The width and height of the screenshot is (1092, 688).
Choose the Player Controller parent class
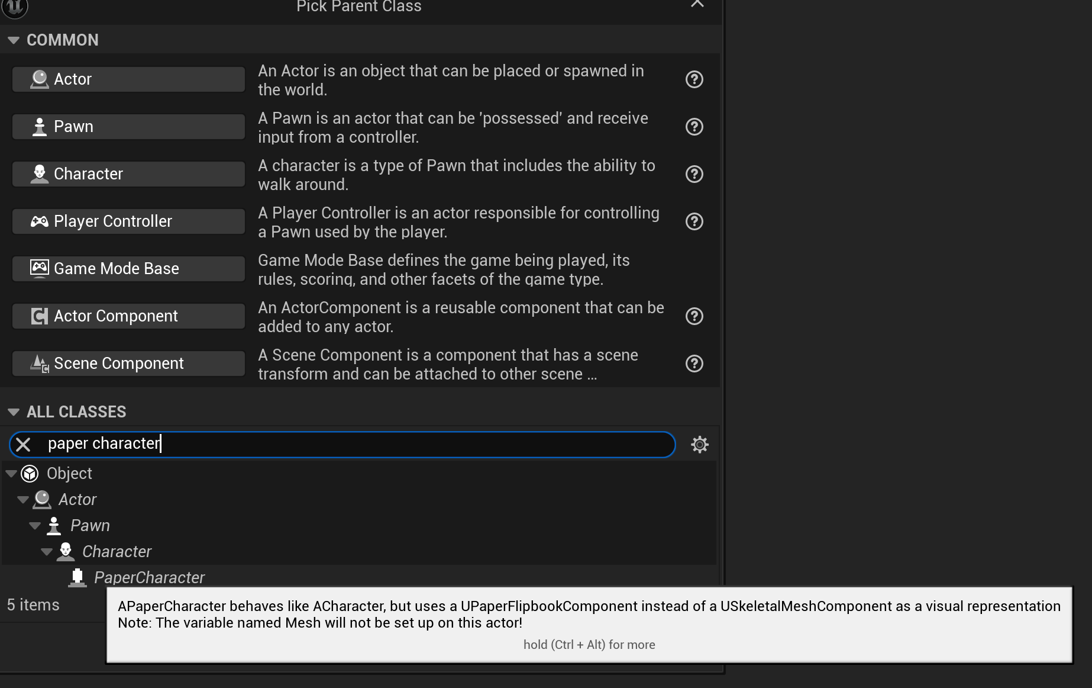pyautogui.click(x=128, y=221)
